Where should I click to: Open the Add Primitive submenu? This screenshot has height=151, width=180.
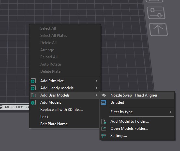pos(65,81)
